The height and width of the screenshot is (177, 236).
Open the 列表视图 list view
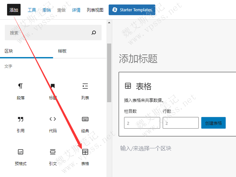(95, 10)
